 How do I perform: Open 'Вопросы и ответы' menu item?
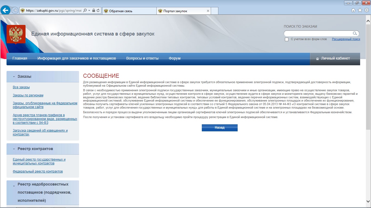[x=142, y=58]
